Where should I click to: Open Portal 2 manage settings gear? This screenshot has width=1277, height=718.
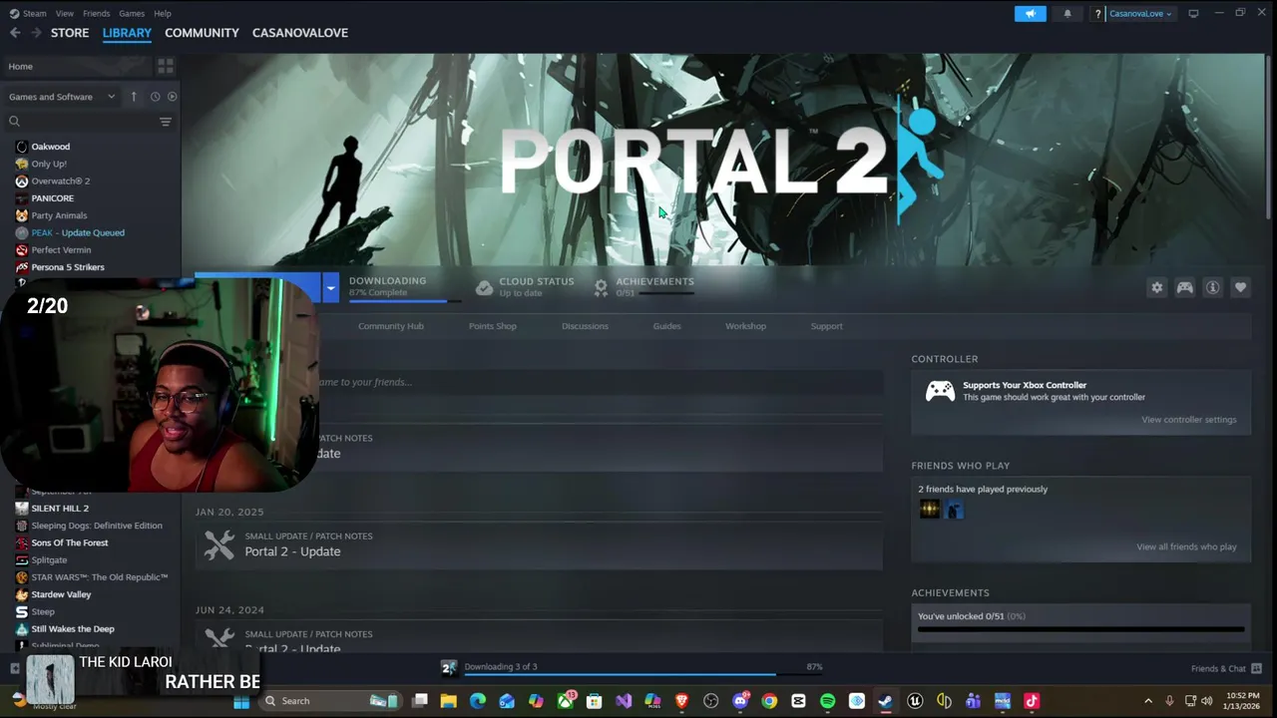tap(1157, 287)
